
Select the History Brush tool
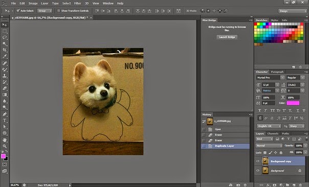coord(5,82)
